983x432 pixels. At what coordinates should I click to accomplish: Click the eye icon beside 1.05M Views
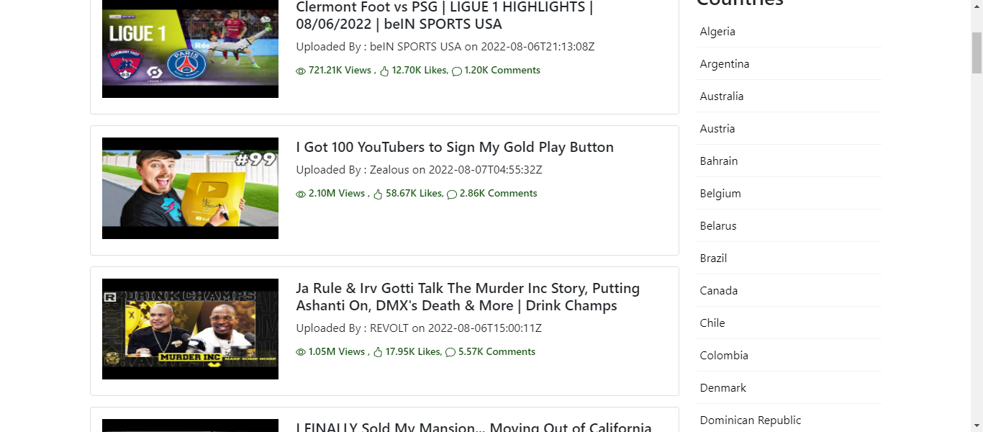pos(301,353)
